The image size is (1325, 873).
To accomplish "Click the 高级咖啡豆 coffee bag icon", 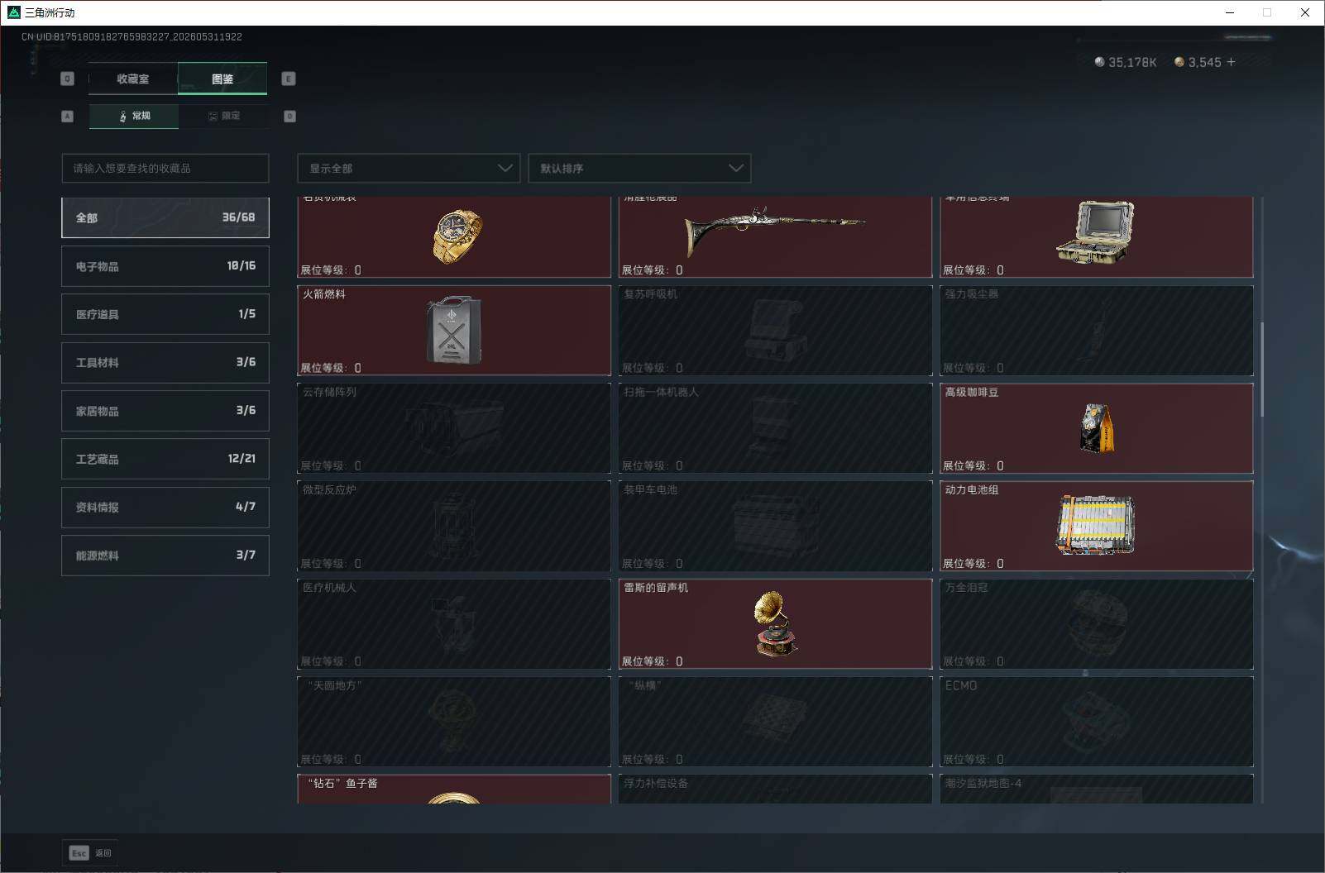I will point(1097,427).
